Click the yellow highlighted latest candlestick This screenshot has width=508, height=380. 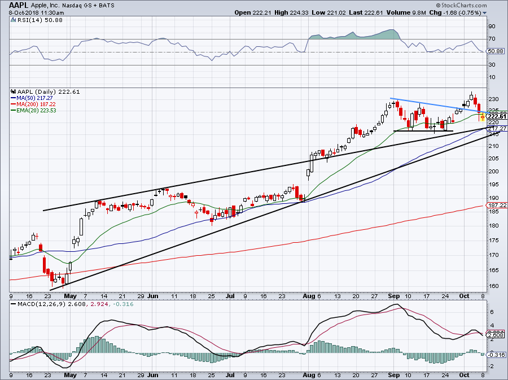(483, 117)
